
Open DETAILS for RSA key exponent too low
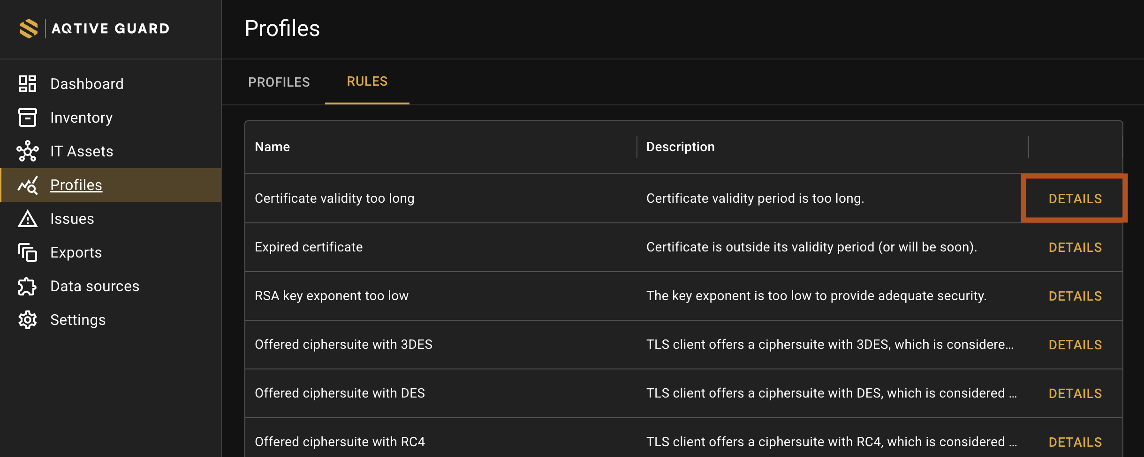(1075, 296)
